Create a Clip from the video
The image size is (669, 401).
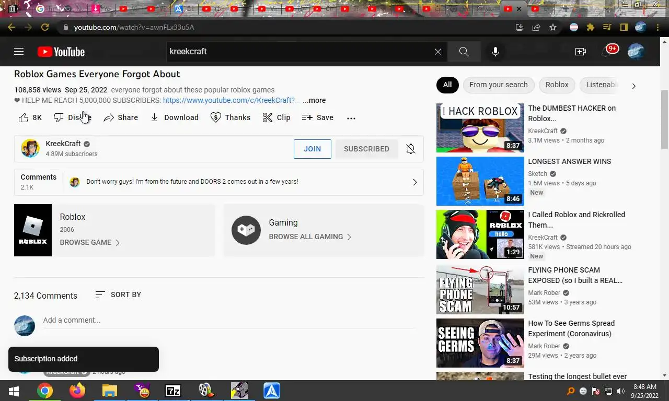tap(276, 117)
